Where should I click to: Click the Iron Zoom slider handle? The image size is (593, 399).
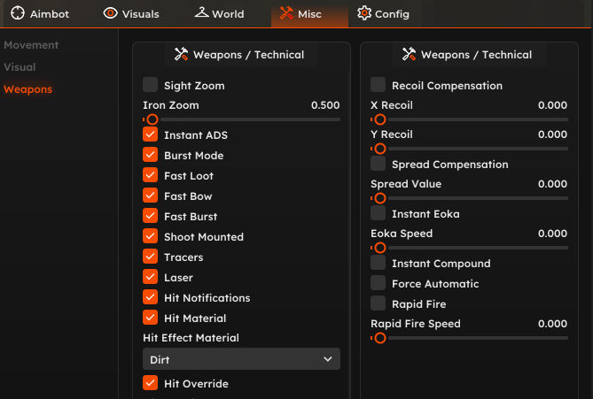pyautogui.click(x=152, y=119)
